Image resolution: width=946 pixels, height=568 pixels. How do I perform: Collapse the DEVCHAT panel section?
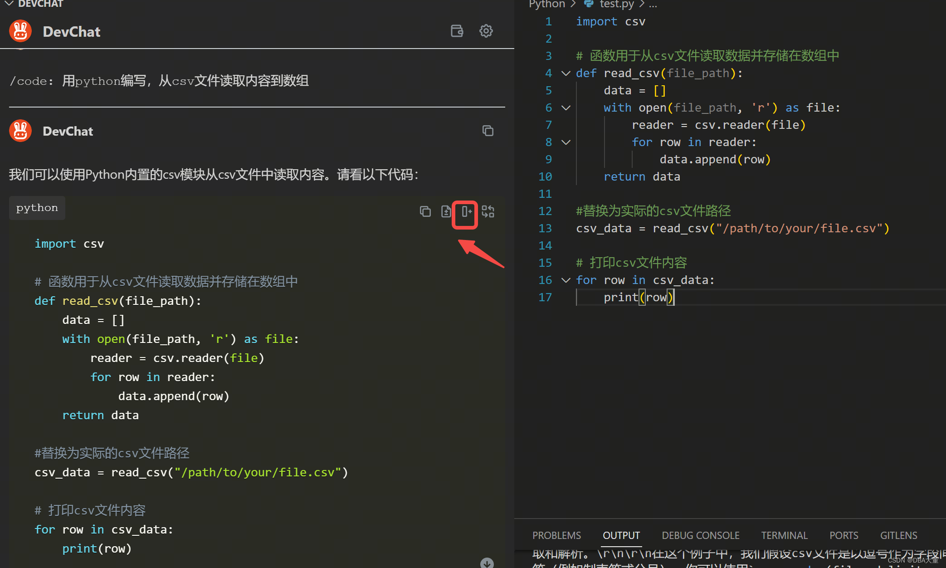[x=9, y=4]
